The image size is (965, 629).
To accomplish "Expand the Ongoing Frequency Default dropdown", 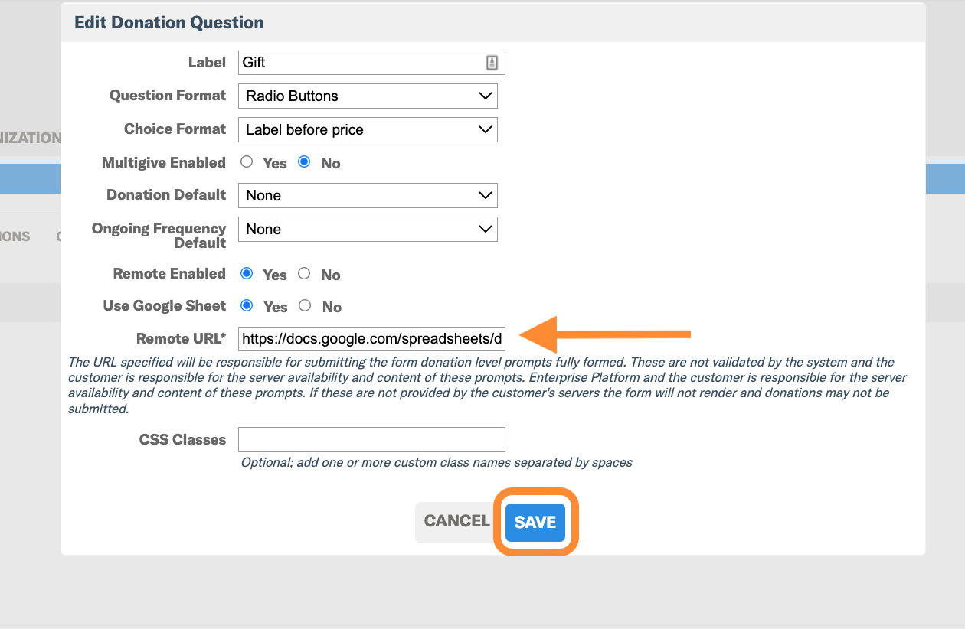I will (368, 229).
